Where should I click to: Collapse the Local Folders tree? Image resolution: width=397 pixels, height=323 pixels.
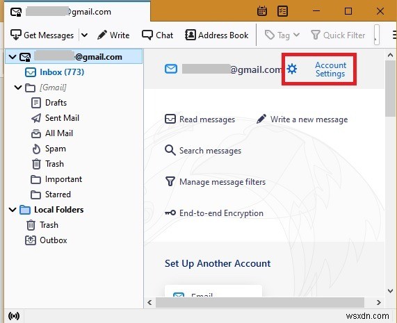[x=13, y=210]
